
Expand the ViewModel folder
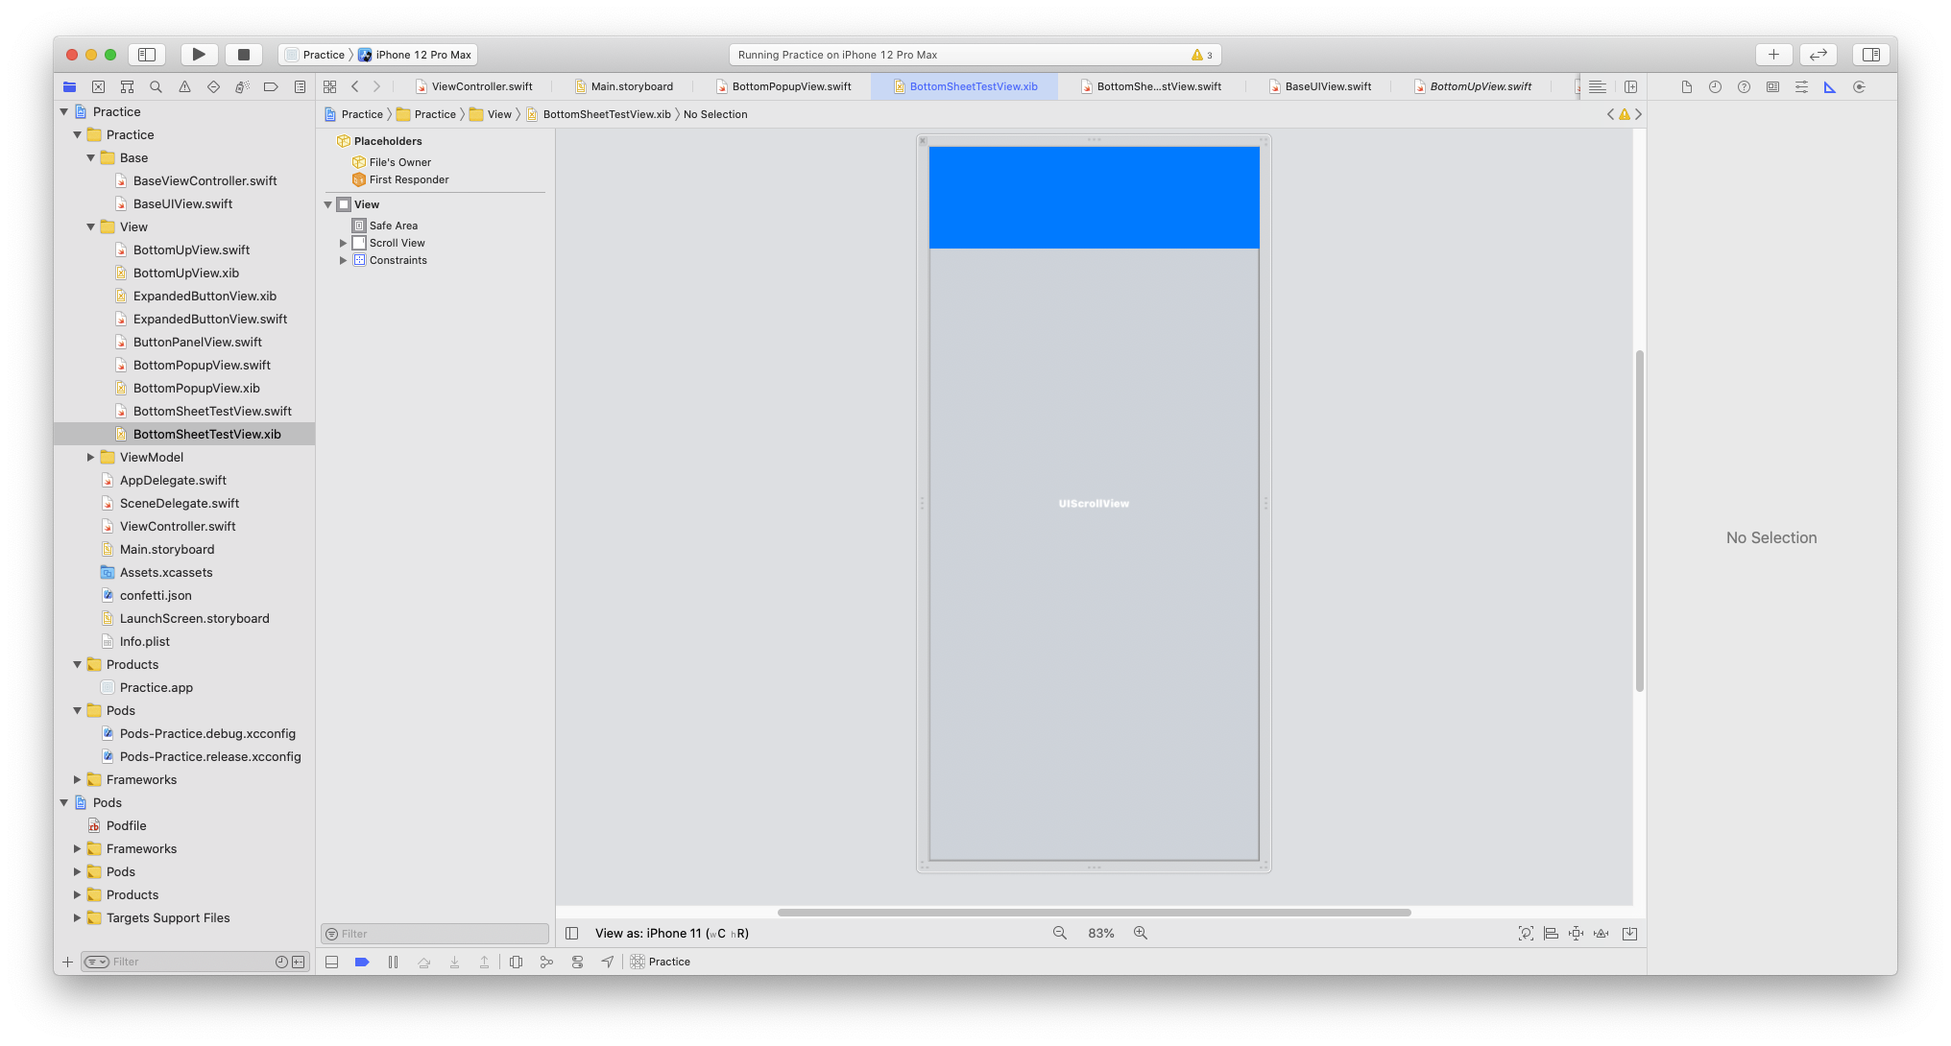(91, 458)
